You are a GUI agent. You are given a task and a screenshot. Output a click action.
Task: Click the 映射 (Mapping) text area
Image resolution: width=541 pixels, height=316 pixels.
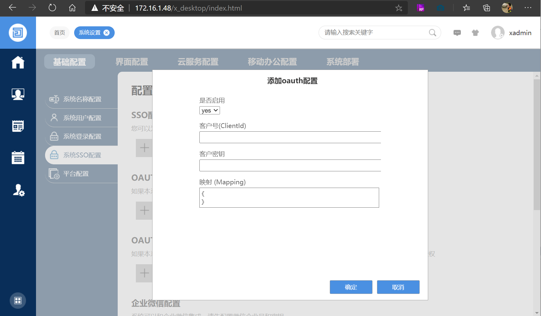click(289, 198)
